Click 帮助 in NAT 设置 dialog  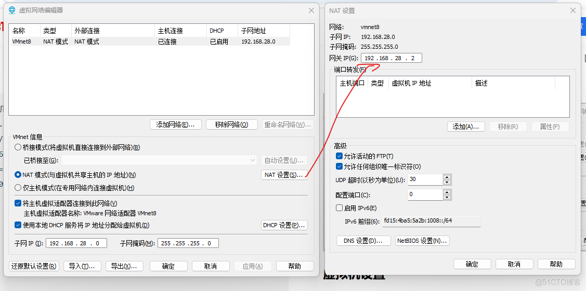(556, 264)
